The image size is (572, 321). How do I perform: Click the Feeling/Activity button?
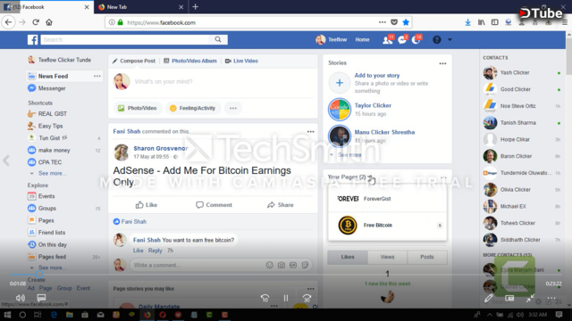click(193, 108)
